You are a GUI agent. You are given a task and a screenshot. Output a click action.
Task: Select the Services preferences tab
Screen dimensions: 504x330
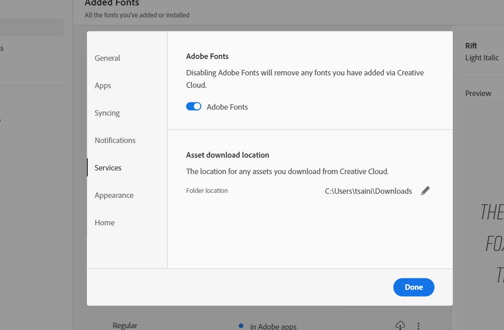(108, 168)
